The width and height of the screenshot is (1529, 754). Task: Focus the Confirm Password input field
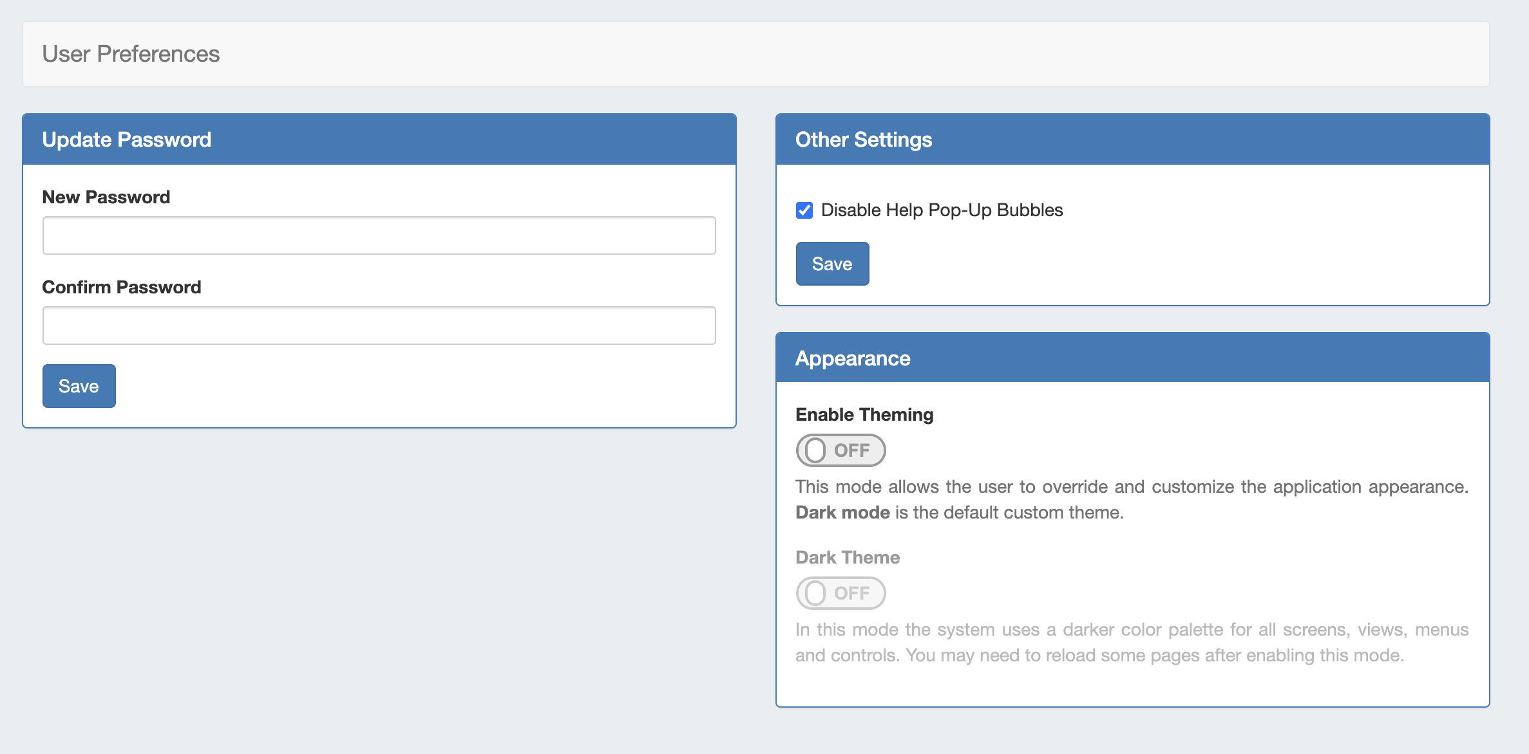pos(379,326)
